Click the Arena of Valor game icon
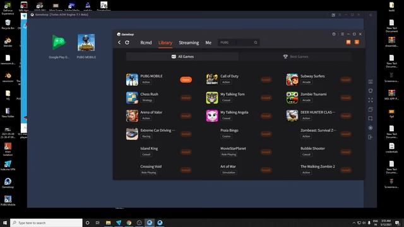 pos(132,116)
